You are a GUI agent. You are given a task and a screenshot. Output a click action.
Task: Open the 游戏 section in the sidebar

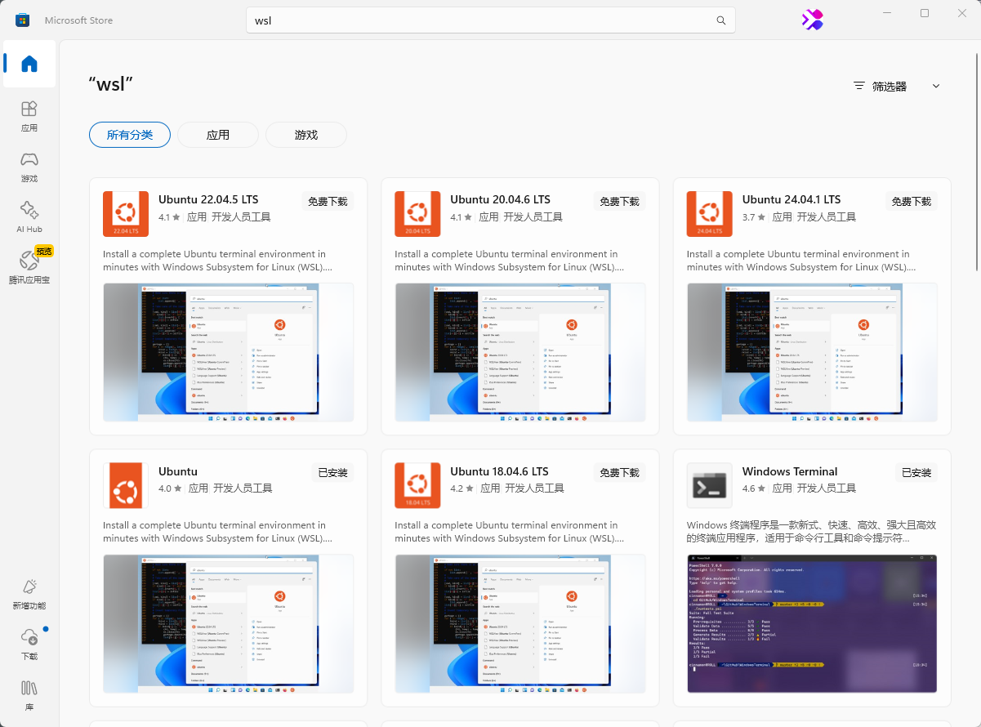[x=29, y=167]
